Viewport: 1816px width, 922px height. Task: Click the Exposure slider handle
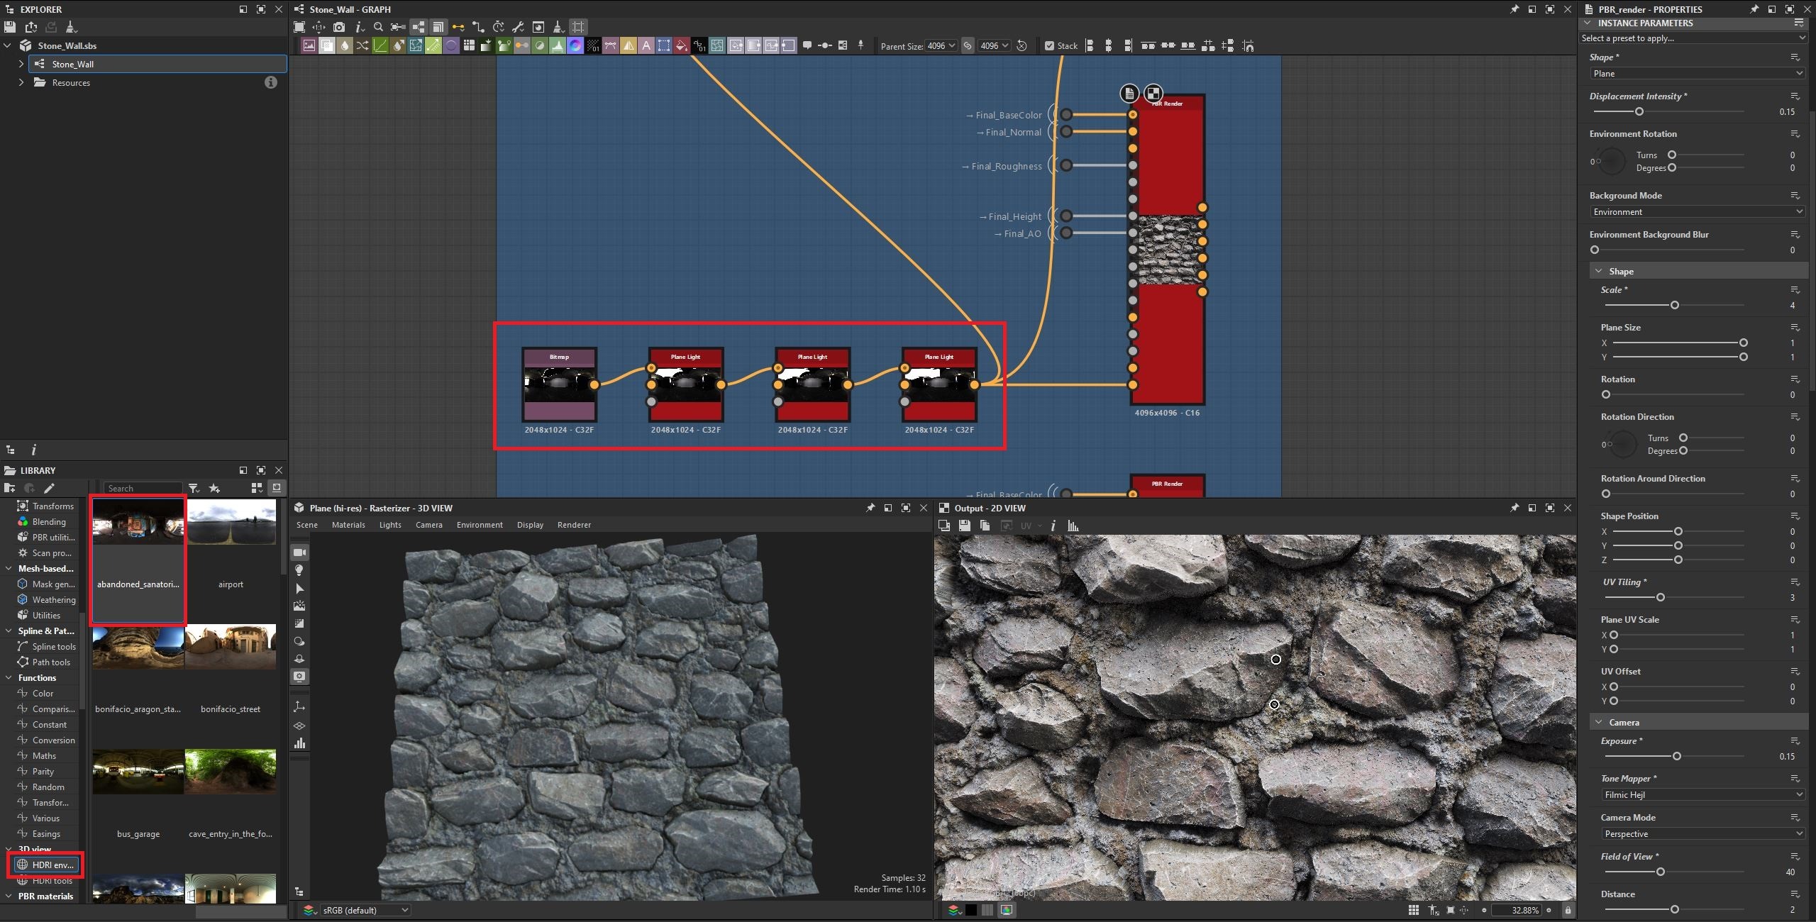pyautogui.click(x=1677, y=757)
